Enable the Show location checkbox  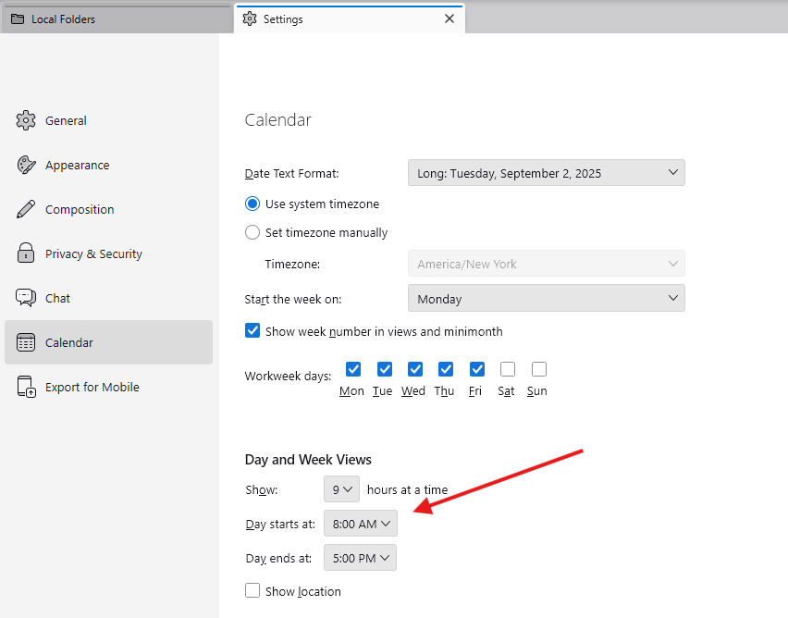click(252, 590)
